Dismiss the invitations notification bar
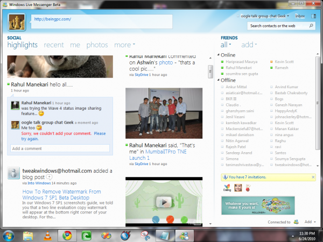Image resolution: width=323 pixels, height=242 pixels. 313,177
